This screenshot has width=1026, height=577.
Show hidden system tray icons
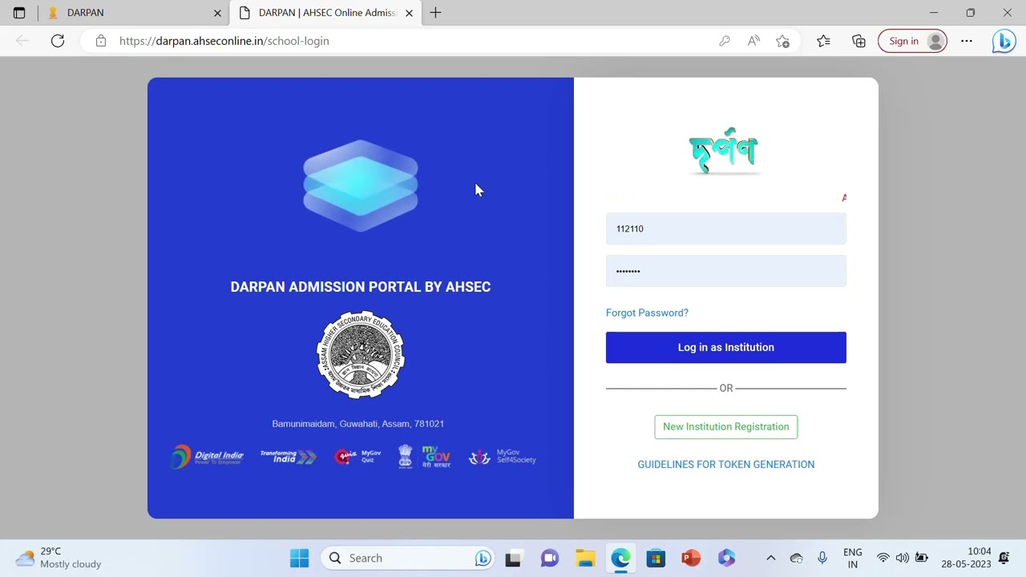coord(770,558)
